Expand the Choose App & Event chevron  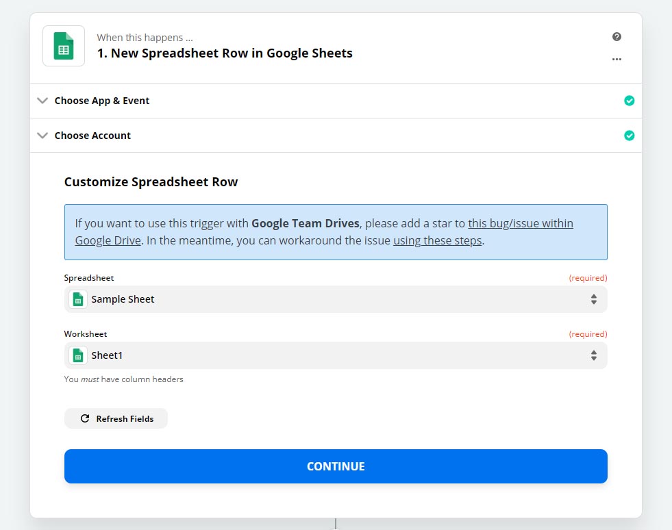[x=42, y=101]
